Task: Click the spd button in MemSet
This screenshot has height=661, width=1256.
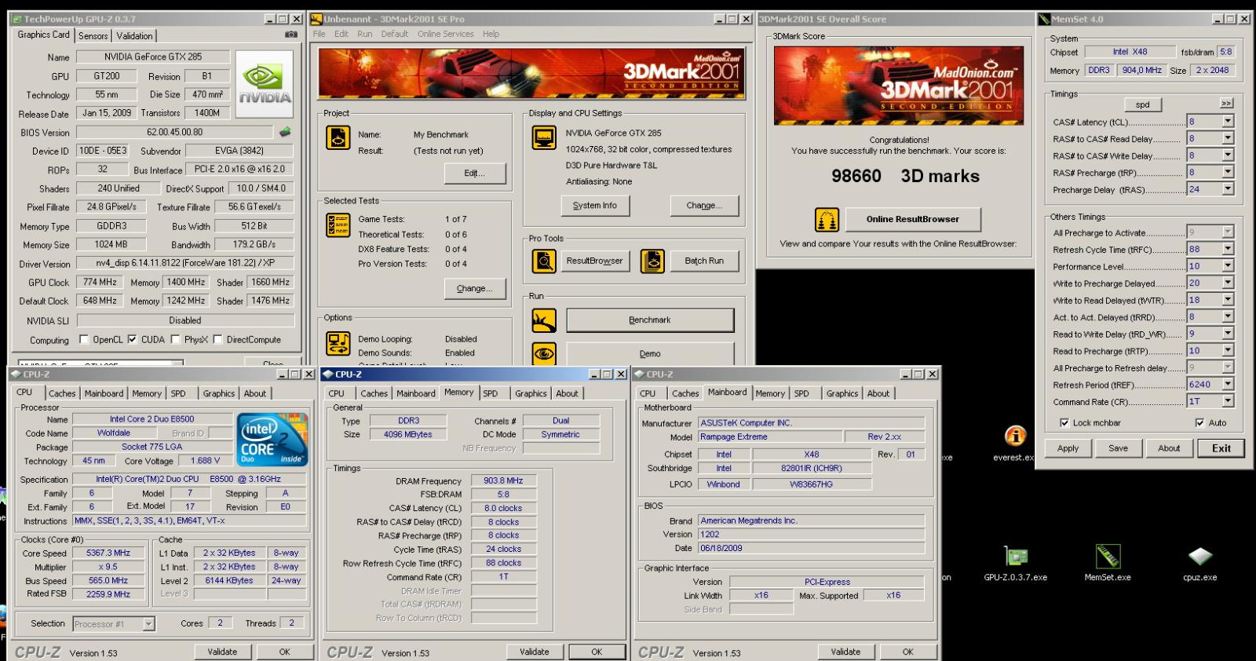Action: 1142,104
